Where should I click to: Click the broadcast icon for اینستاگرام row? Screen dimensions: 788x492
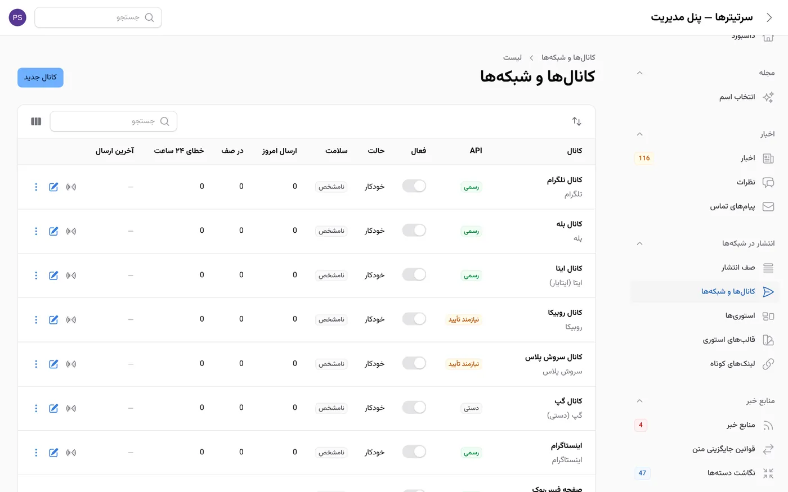click(x=71, y=453)
